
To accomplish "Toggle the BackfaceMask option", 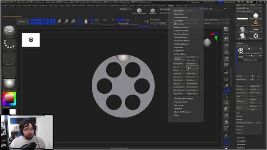I will pyautogui.click(x=166, y=13).
